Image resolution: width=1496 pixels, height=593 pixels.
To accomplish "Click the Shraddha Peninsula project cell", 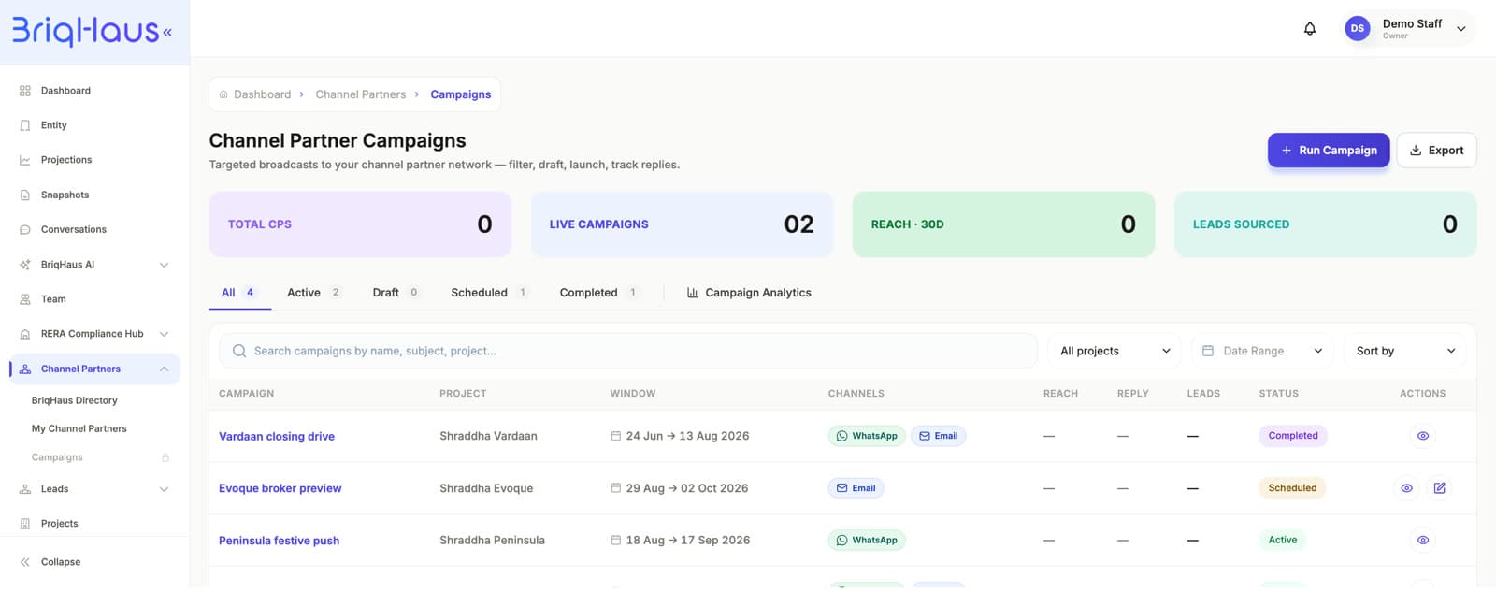I will [x=492, y=541].
